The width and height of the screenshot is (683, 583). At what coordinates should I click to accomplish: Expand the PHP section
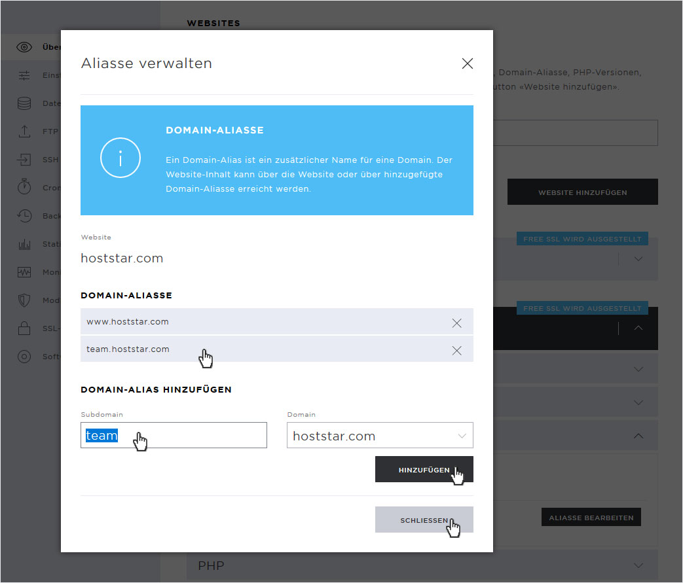point(638,565)
